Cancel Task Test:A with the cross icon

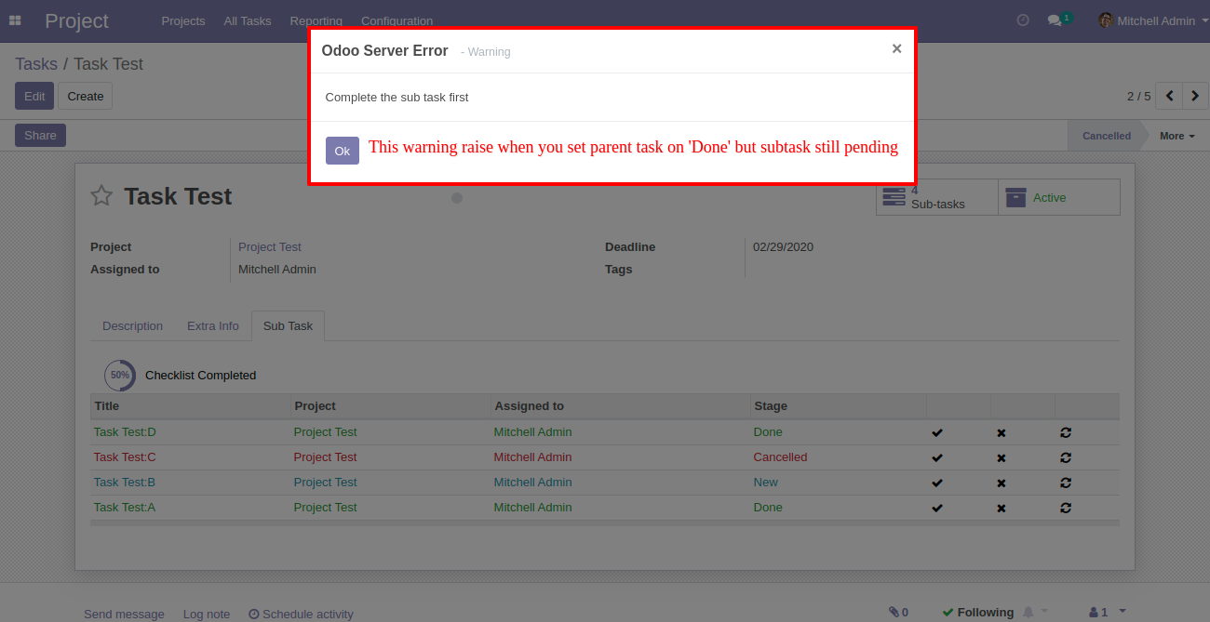(1002, 508)
